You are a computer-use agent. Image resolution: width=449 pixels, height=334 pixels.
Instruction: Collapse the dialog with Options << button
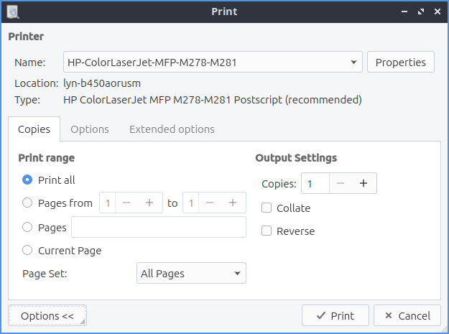pyautogui.click(x=47, y=316)
